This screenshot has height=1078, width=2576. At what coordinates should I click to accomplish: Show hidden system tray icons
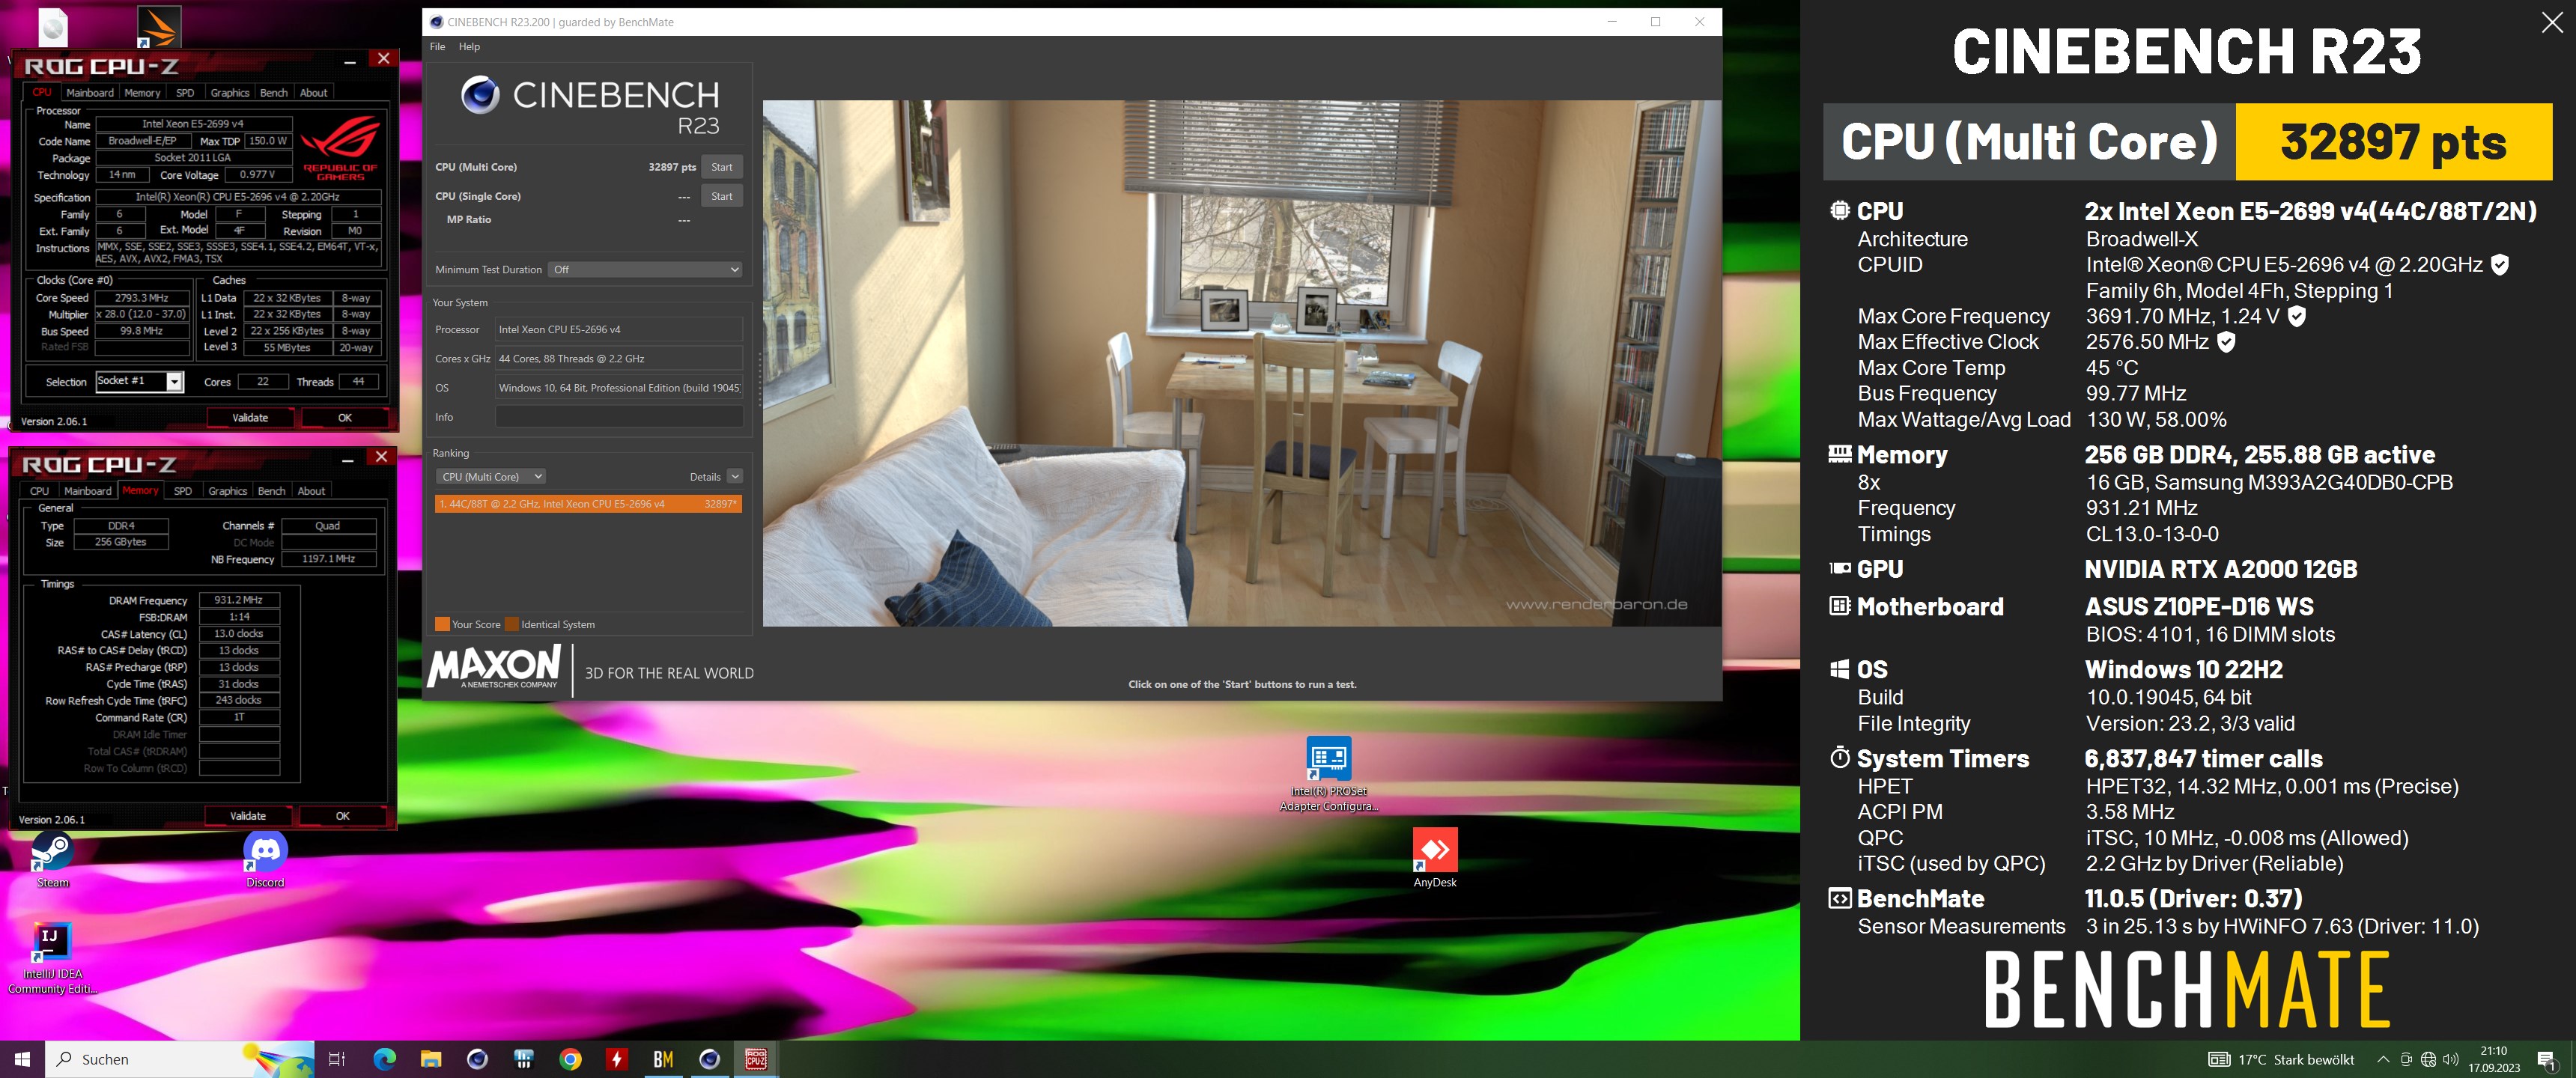pyautogui.click(x=2383, y=1059)
